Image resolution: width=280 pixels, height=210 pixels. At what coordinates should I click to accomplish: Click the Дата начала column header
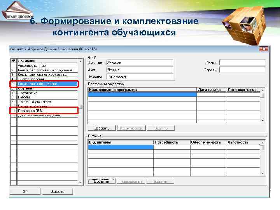click(x=212, y=90)
